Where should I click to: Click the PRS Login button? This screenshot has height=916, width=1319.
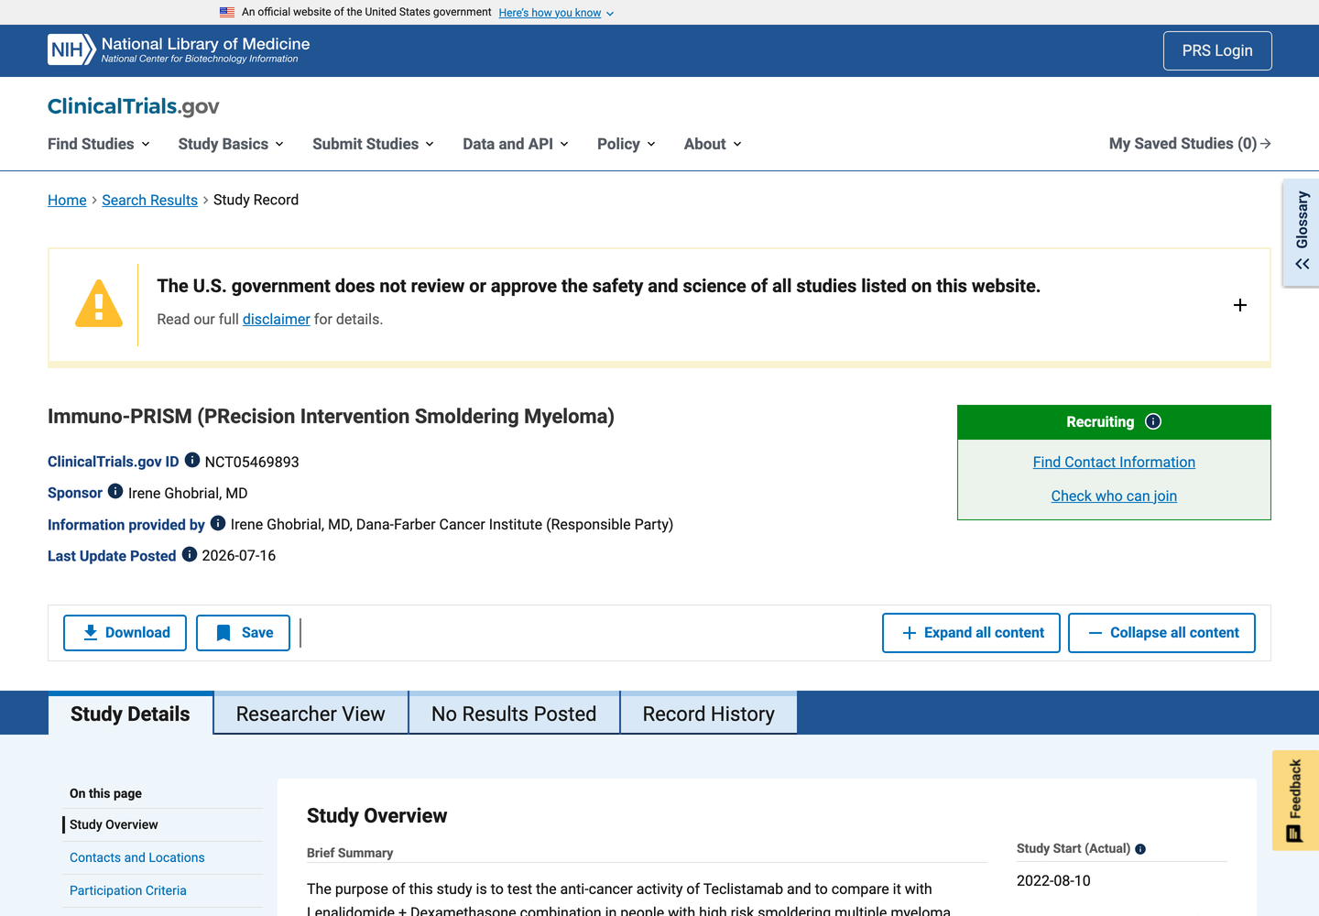click(1217, 50)
